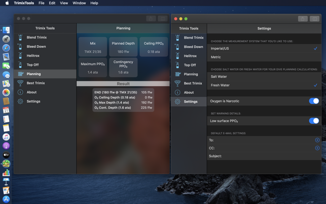Open Calendar from the Dock
326x204 pixels.
click(6, 110)
